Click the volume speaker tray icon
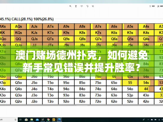Viewport: 163px width, 122px height. tap(159, 120)
